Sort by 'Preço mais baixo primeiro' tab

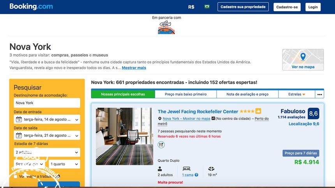click(185, 94)
